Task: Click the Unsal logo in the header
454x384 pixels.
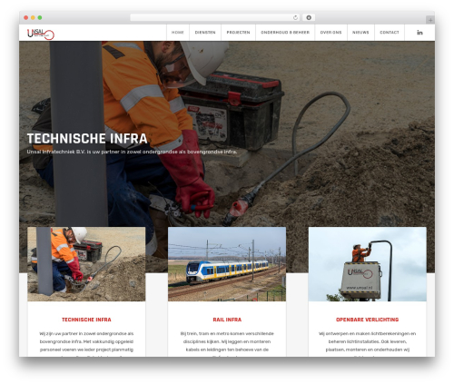Action: click(x=41, y=34)
